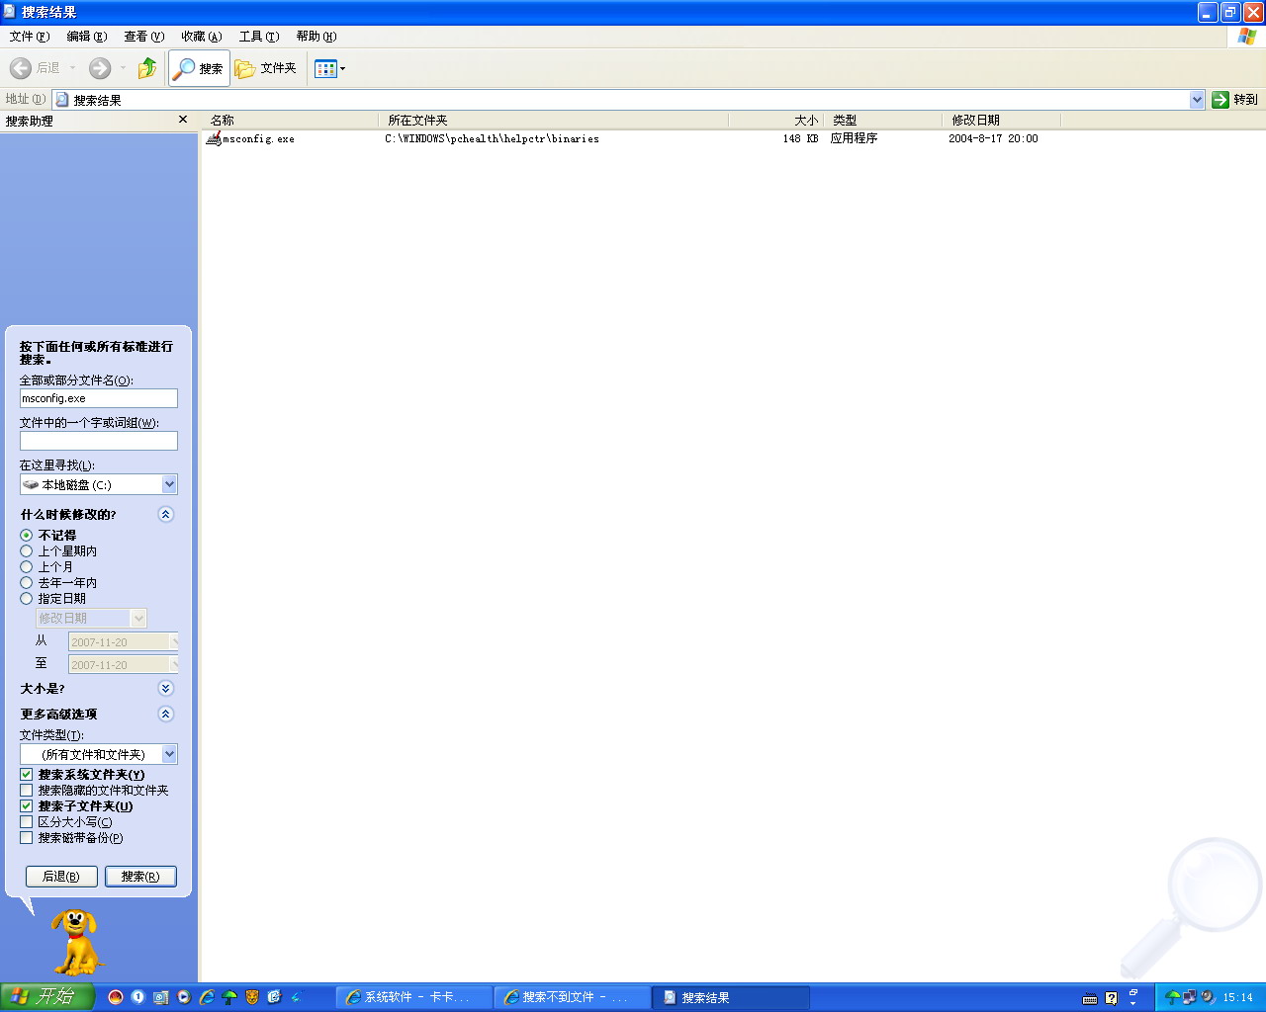Sort results by 修改日期 column header
Screen dimensions: 1266x1012
1001,120
